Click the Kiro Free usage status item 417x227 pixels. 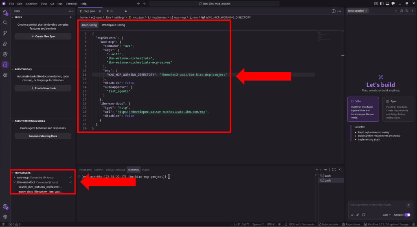386,224
